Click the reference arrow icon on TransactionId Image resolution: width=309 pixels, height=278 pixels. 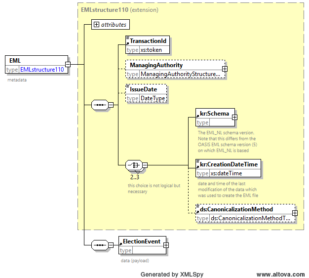point(127,43)
